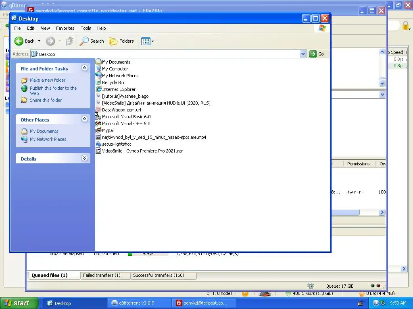Viewport: 413px width, 309px height.
Task: Select the najtivyhod mp4 video file icon
Action: (x=98, y=137)
